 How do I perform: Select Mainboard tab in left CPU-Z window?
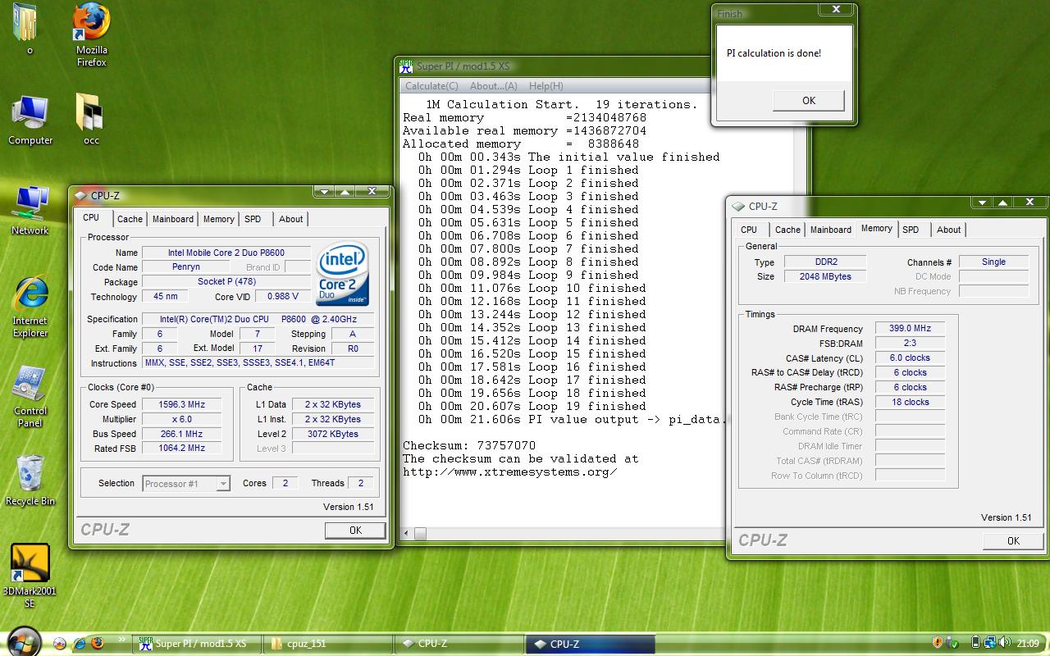(x=173, y=219)
